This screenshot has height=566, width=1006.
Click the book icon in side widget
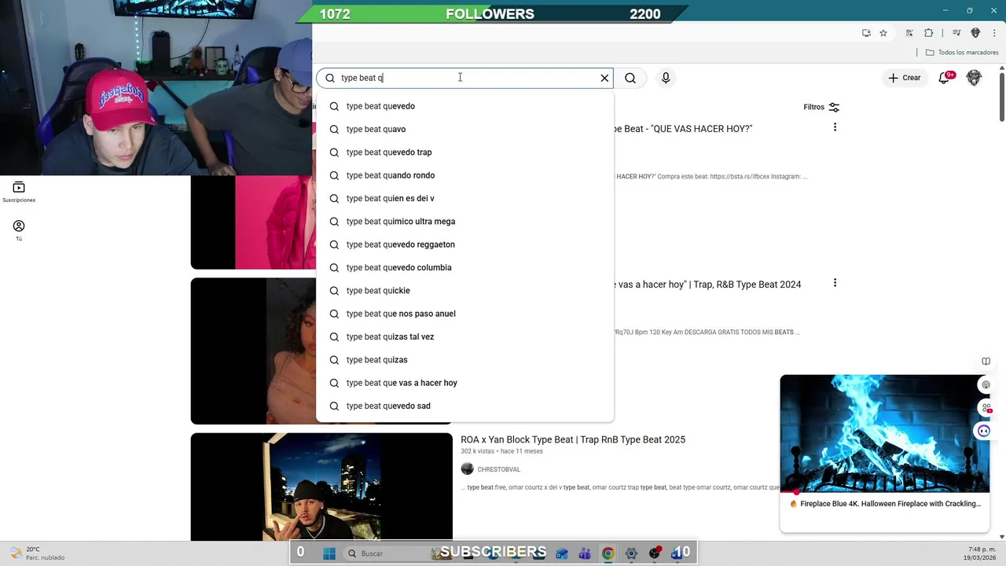[x=986, y=362]
